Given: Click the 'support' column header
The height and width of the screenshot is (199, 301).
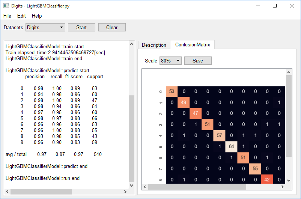Looking at the screenshot, I should [x=95, y=77].
